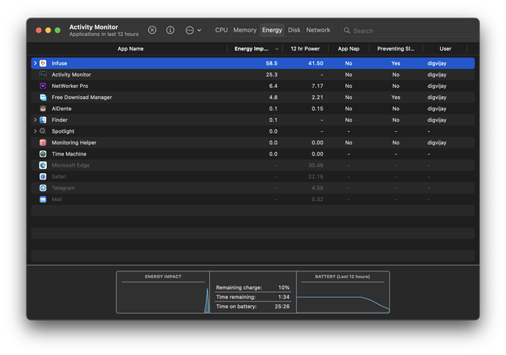Click the green zoom window button
This screenshot has width=506, height=355.
click(57, 30)
